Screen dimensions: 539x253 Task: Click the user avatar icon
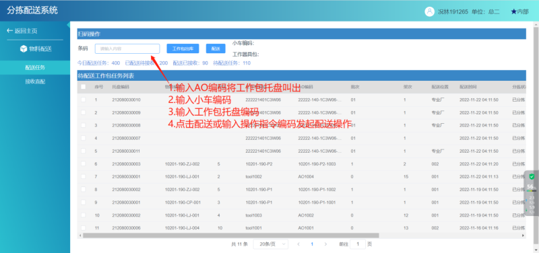point(429,11)
